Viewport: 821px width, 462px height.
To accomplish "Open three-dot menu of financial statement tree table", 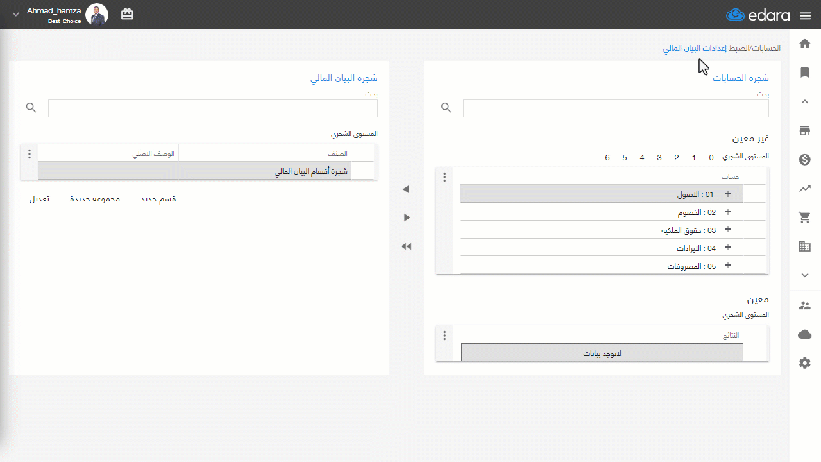I will click(29, 154).
